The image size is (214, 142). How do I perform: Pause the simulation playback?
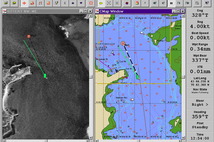(171, 3)
